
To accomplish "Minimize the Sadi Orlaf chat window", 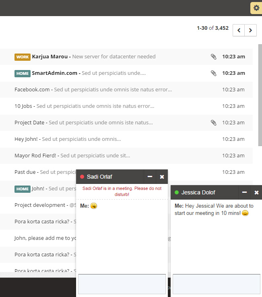I will [150, 177].
